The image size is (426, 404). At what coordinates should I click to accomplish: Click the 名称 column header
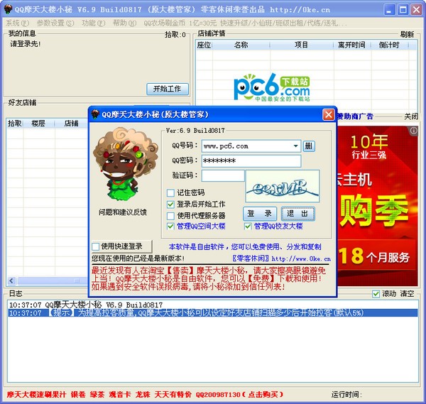click(x=241, y=45)
